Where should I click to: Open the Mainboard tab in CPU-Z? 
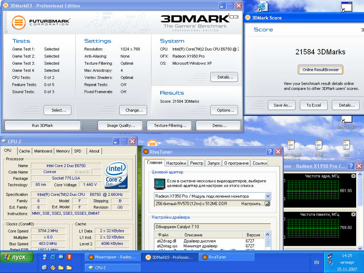click(x=43, y=151)
